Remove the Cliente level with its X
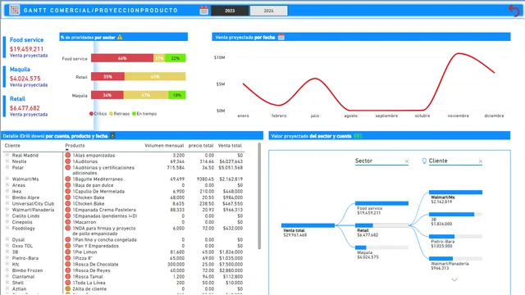The image size is (525, 295). click(x=480, y=161)
